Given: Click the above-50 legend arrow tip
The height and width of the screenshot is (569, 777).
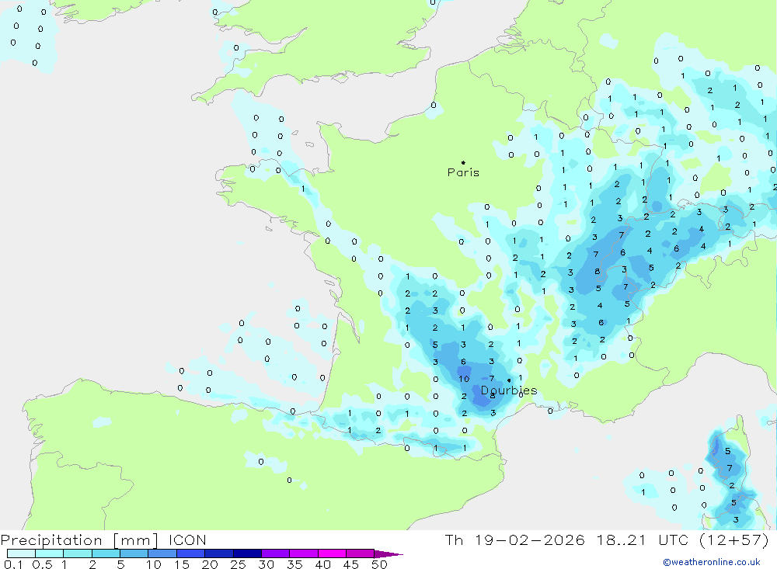Looking at the screenshot, I should coord(388,553).
